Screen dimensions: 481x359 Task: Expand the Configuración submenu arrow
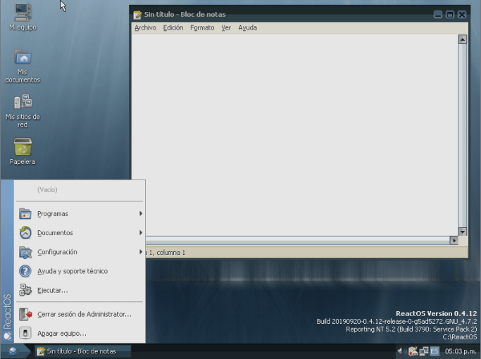click(140, 252)
